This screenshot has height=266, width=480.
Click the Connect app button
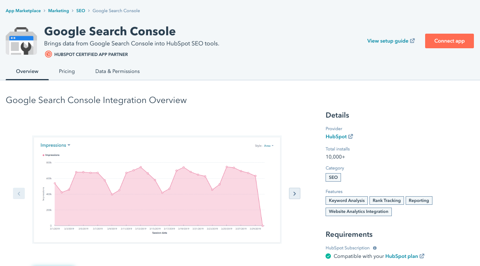click(450, 41)
